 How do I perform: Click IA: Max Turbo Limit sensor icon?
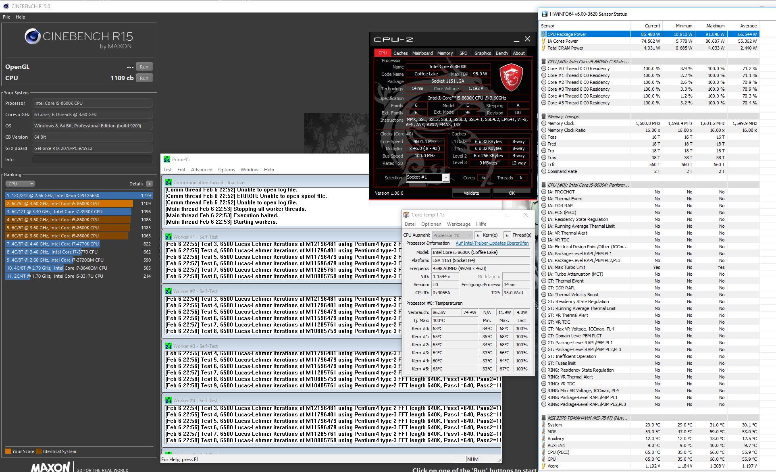544,267
